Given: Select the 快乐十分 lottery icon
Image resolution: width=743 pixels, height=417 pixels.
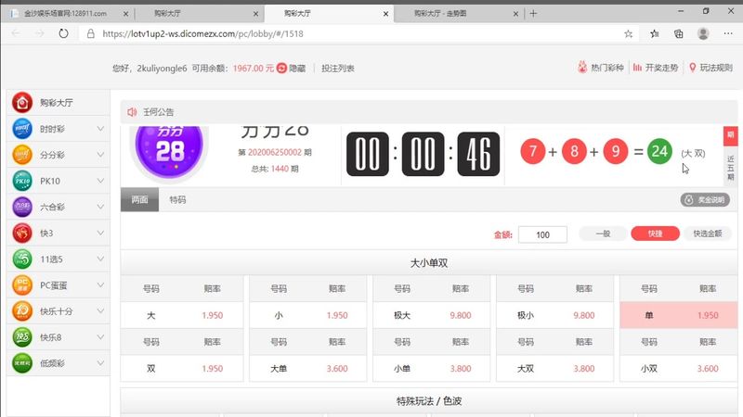Looking at the screenshot, I should coord(22,311).
